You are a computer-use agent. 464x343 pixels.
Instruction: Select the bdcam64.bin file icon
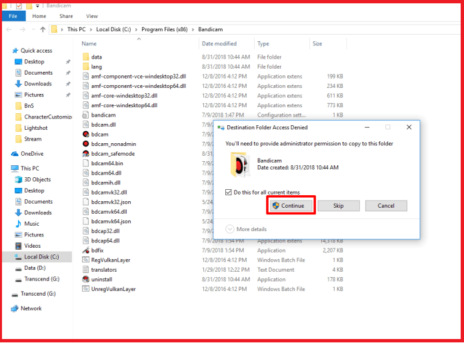85,163
